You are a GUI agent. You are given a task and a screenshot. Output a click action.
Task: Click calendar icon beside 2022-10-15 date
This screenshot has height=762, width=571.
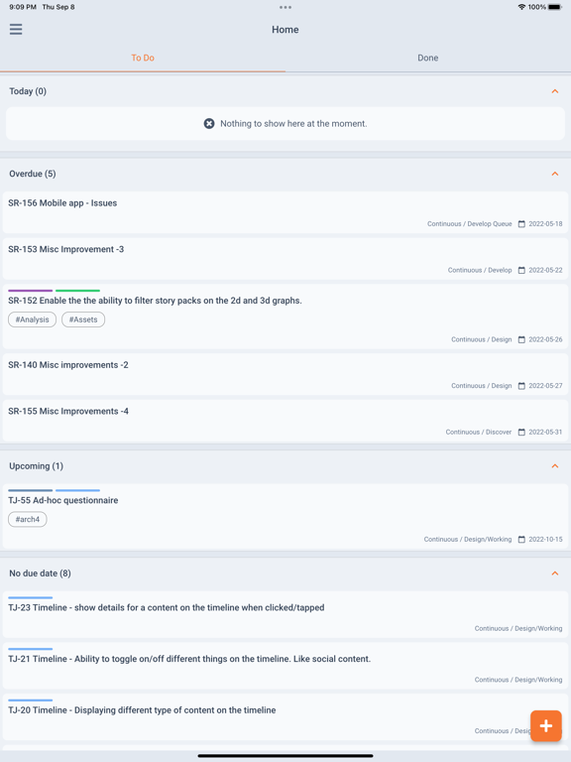(x=521, y=540)
